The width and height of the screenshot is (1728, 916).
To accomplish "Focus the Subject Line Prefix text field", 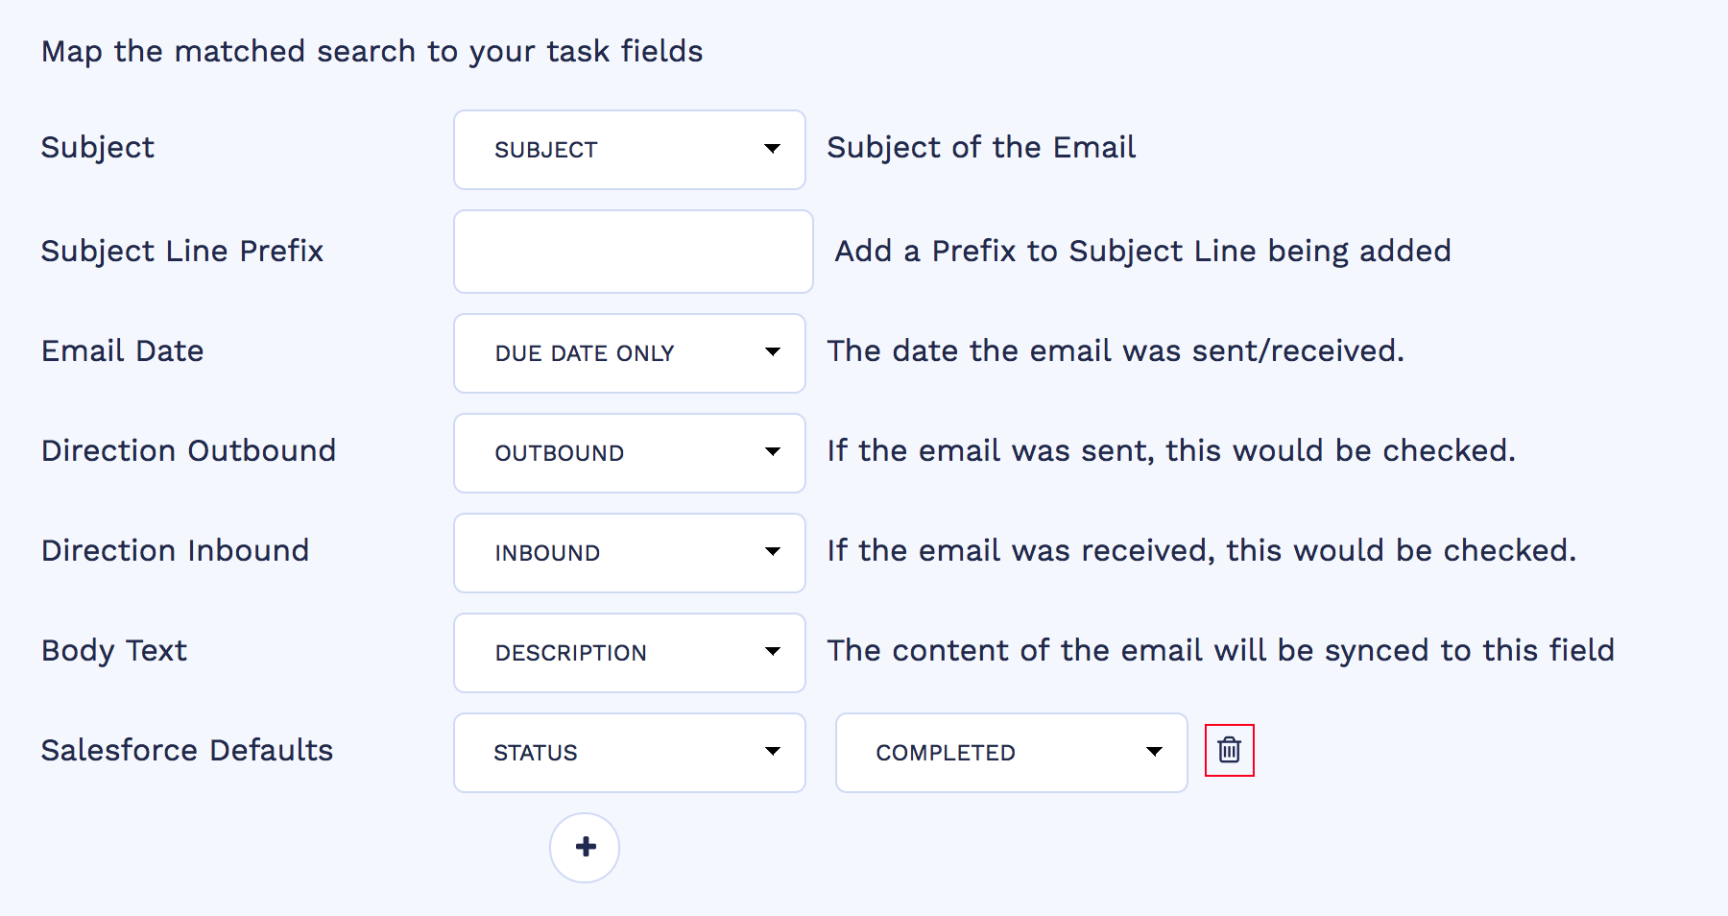I will (633, 252).
